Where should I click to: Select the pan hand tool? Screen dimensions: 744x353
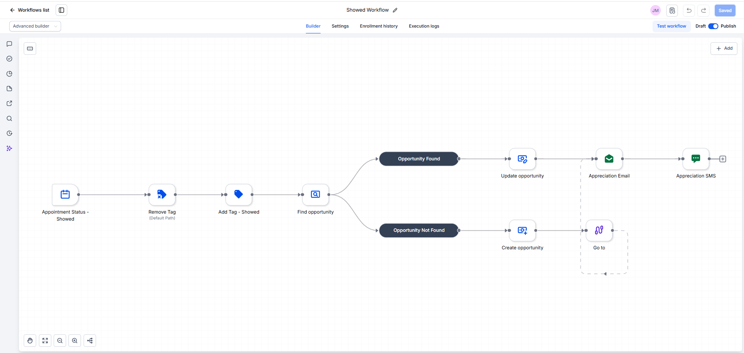(x=30, y=341)
